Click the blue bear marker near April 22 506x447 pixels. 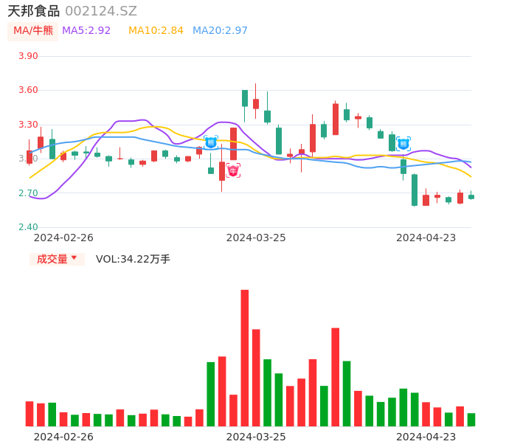point(403,144)
